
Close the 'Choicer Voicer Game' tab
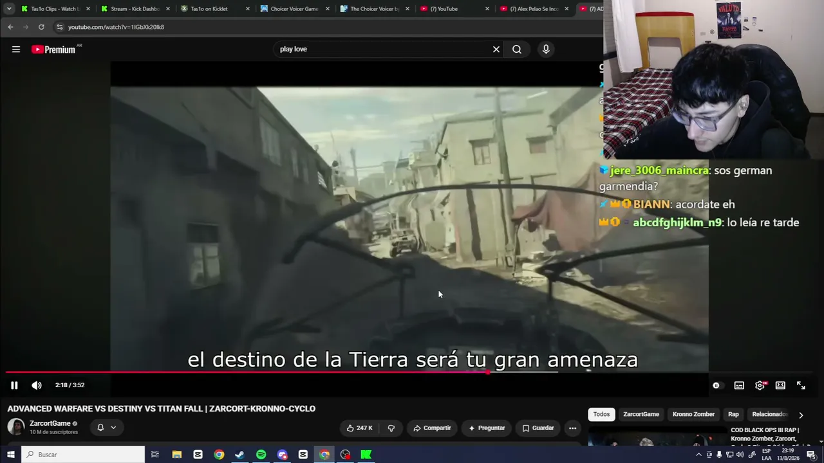click(328, 9)
